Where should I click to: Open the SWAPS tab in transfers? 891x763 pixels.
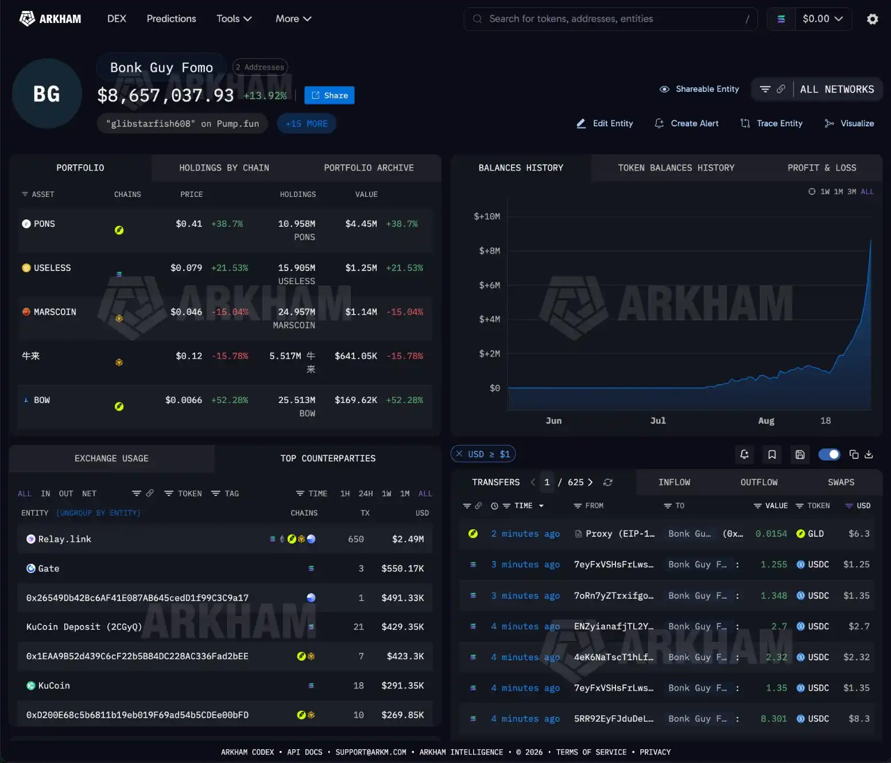[x=841, y=482]
